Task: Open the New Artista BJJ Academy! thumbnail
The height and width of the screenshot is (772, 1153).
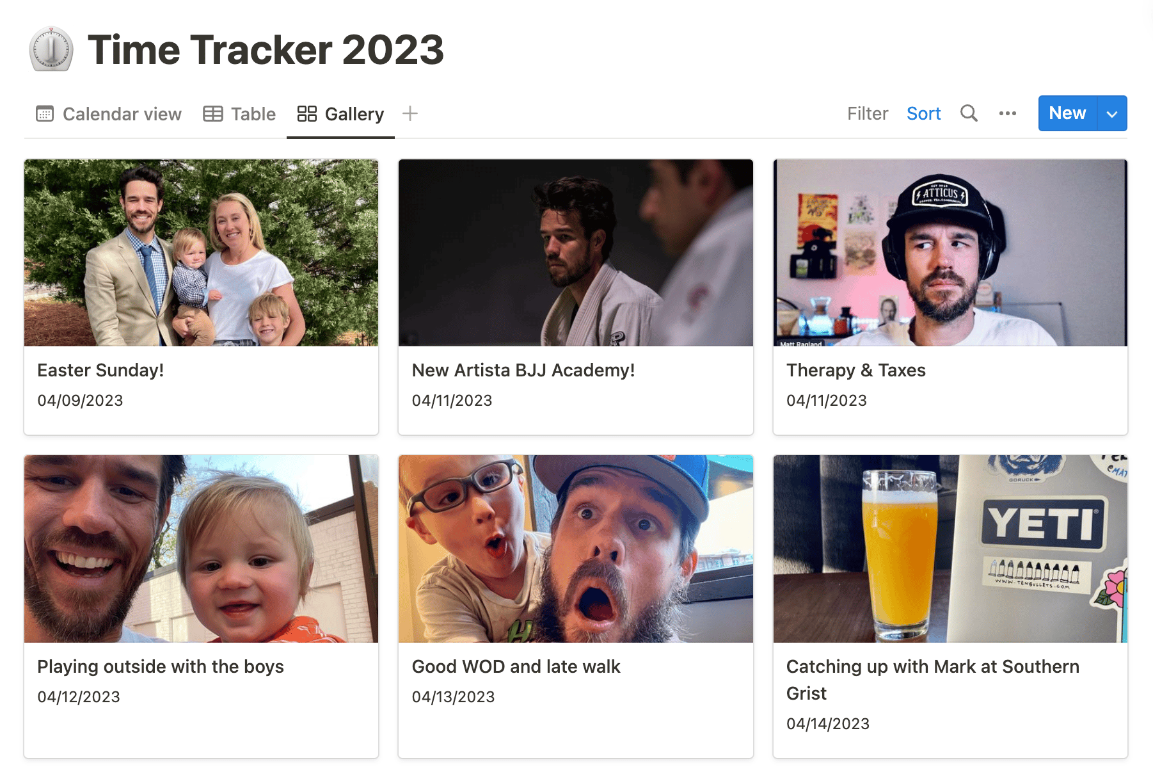Action: [575, 253]
